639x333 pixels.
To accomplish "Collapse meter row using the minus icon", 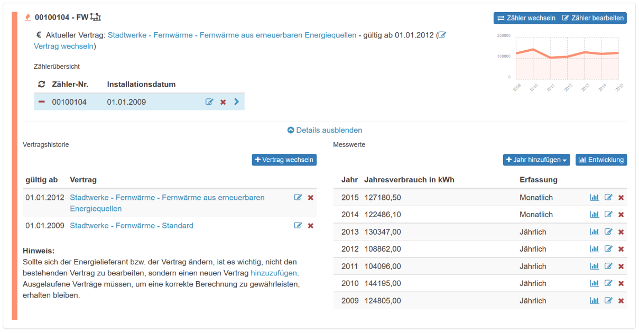I will (x=42, y=102).
